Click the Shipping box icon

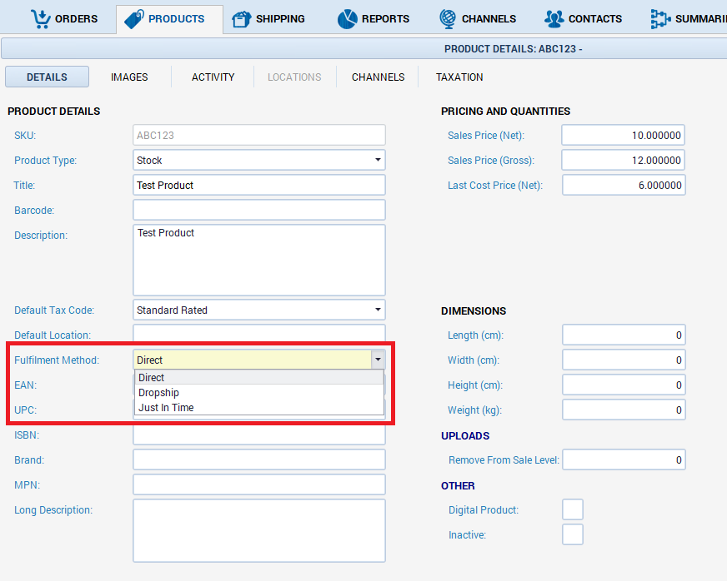point(241,19)
